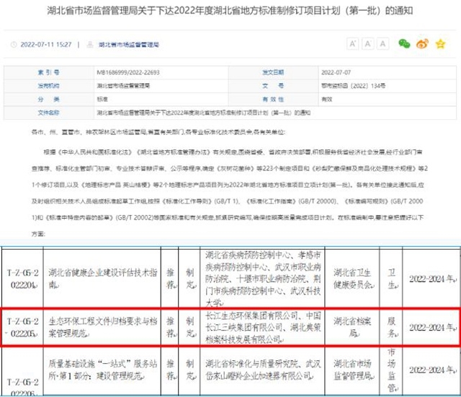
Task: Select the middle default font size A icon
Action: 368,44
